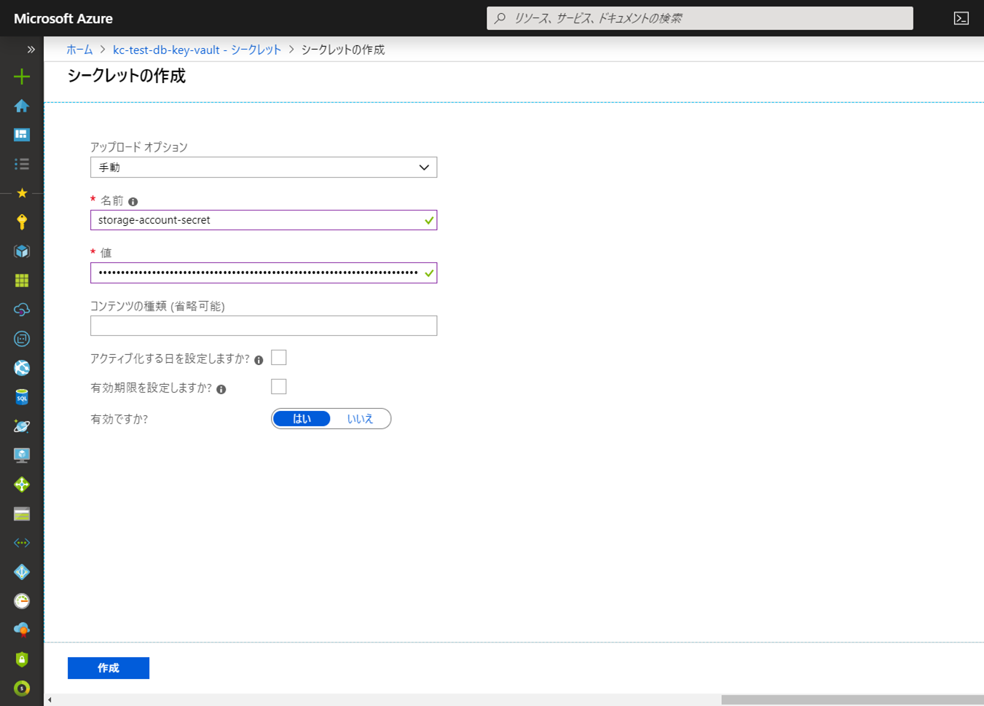Check the activation date checkbox

click(279, 358)
